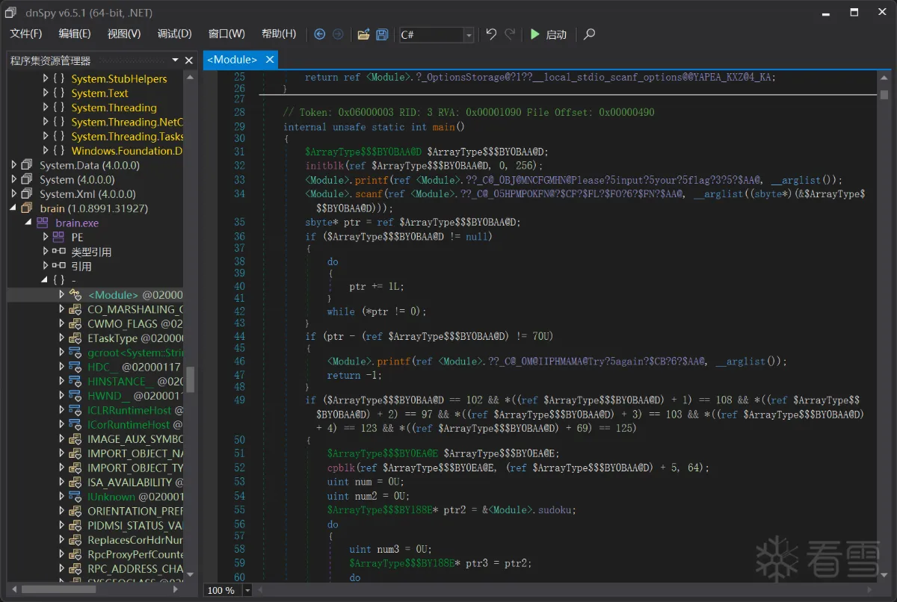Open the C# language dropdown

(469, 35)
